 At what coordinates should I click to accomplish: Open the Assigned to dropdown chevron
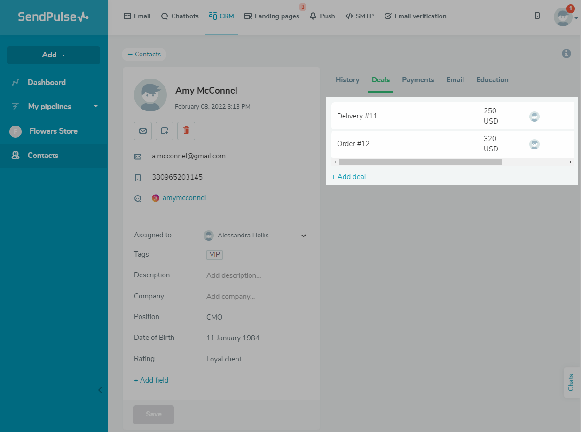click(x=304, y=236)
